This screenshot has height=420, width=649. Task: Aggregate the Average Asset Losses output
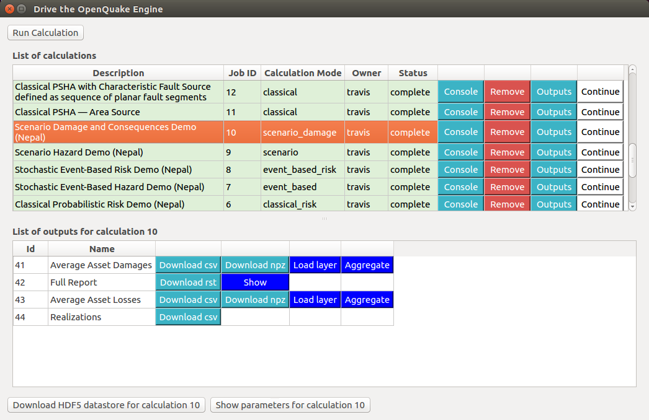(367, 299)
